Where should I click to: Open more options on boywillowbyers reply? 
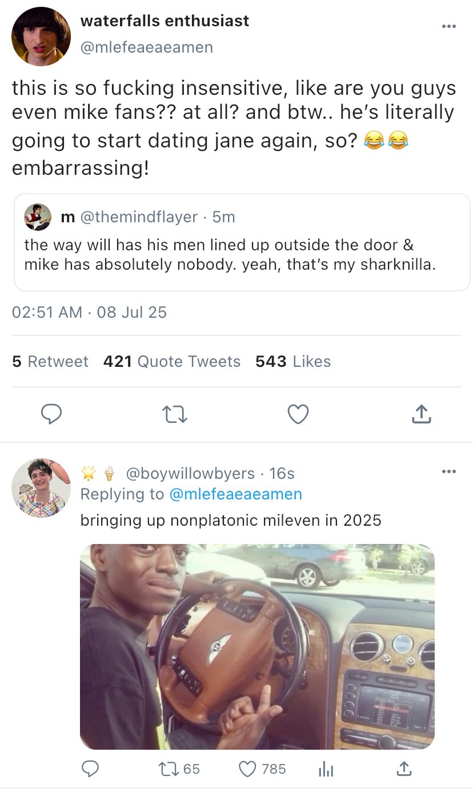(x=449, y=472)
